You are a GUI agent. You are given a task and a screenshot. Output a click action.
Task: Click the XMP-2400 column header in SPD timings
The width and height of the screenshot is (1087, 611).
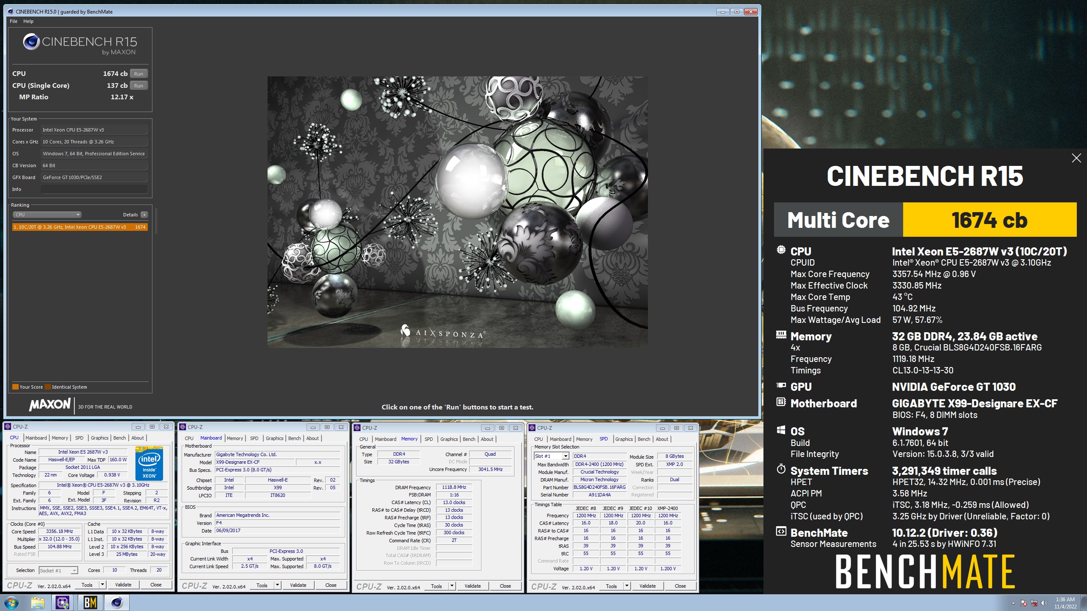pyautogui.click(x=667, y=508)
